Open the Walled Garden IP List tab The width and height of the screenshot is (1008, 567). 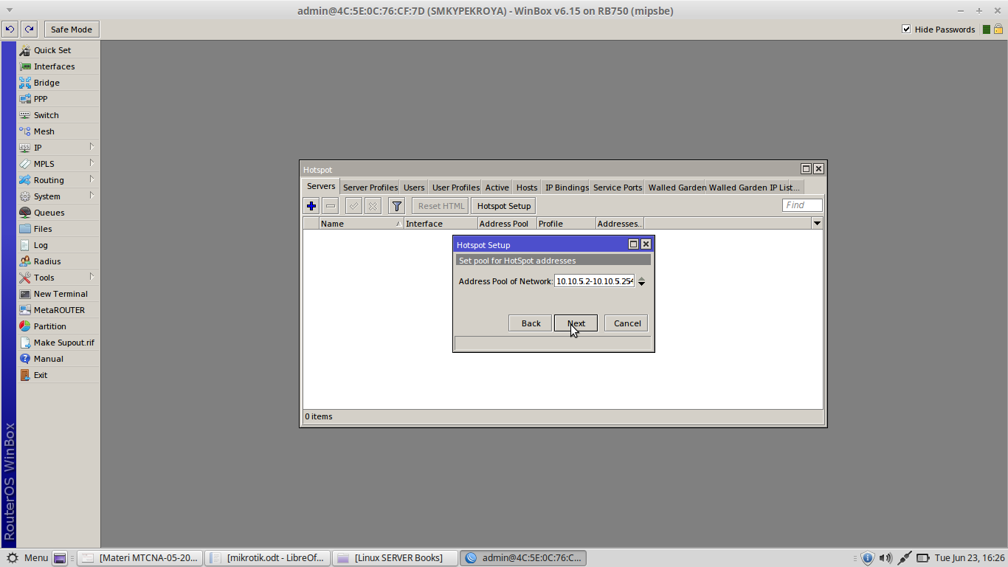[754, 188]
